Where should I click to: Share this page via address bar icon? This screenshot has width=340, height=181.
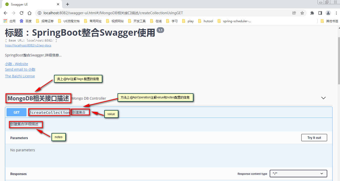point(294,13)
